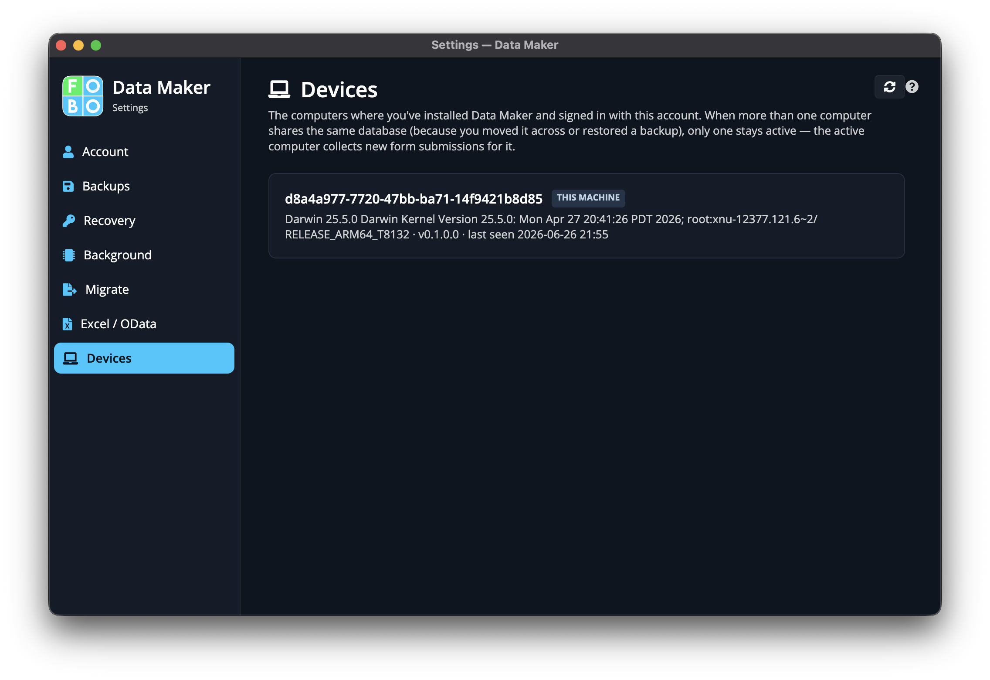Click the Settings subtitle under Data Maker
The height and width of the screenshot is (680, 990).
[130, 108]
